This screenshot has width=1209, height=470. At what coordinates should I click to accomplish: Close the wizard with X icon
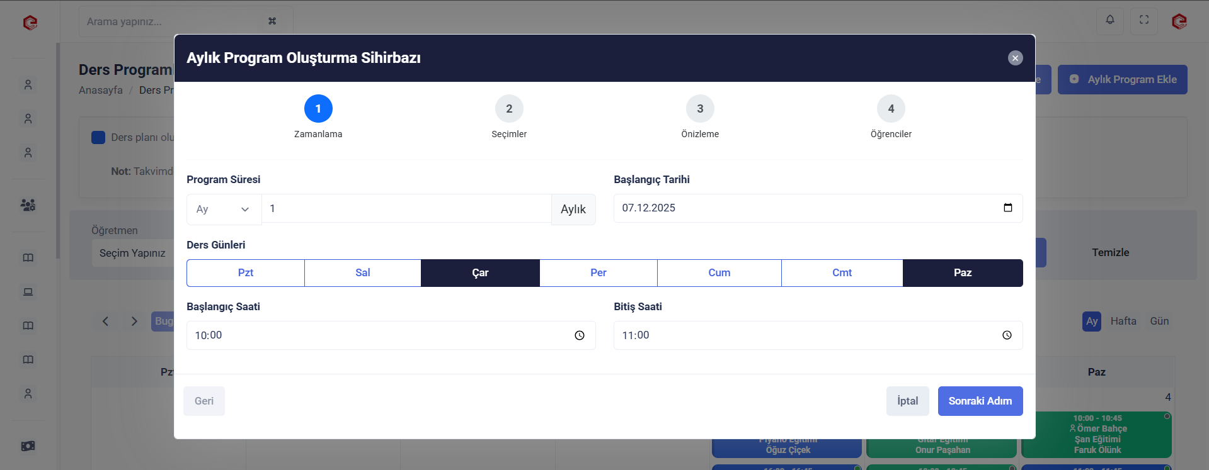pyautogui.click(x=1015, y=58)
